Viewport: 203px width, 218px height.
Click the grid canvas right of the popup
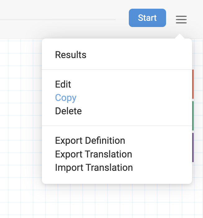(198, 111)
